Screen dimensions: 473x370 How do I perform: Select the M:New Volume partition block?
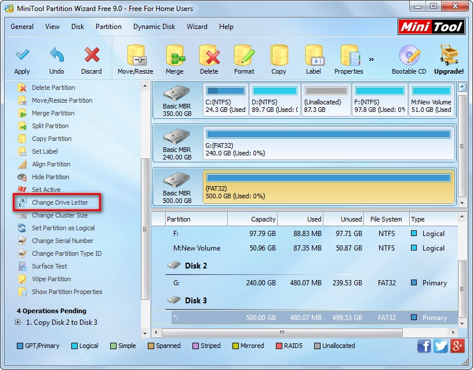pos(431,100)
